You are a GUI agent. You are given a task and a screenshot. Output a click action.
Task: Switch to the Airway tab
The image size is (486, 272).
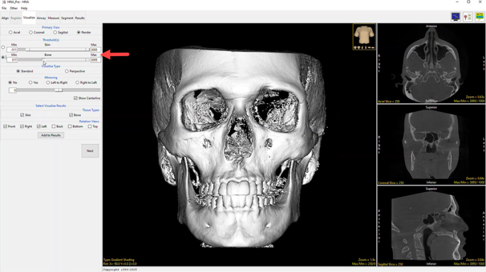click(41, 18)
